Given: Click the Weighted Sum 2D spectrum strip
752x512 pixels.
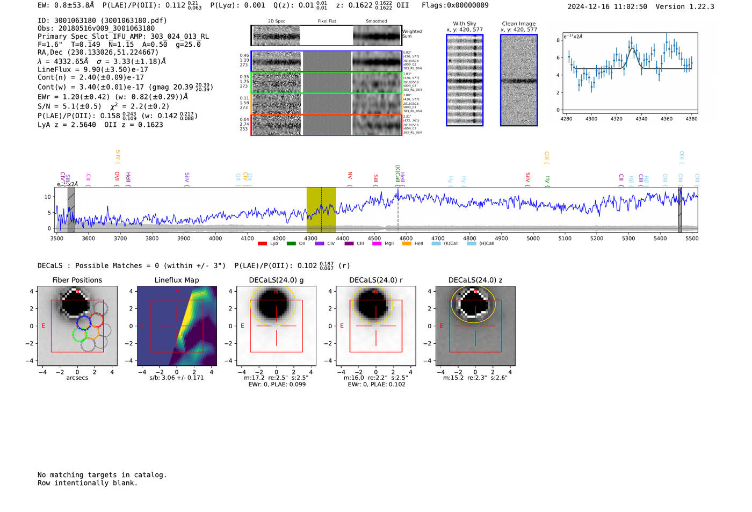Looking at the screenshot, I should 327,35.
